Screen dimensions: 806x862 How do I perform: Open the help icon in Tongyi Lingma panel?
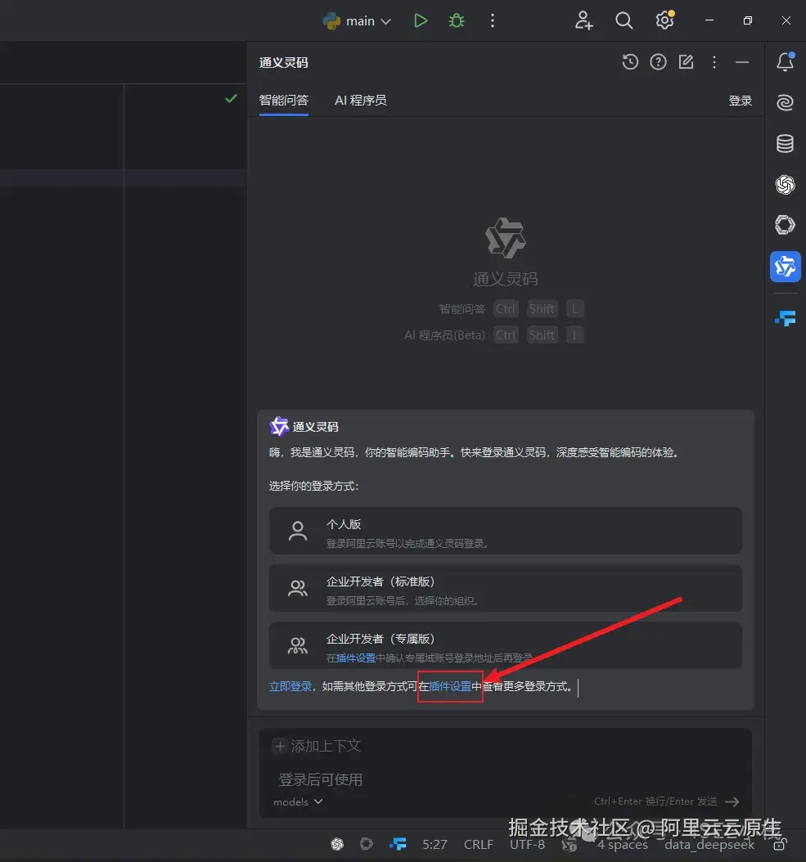tap(658, 61)
